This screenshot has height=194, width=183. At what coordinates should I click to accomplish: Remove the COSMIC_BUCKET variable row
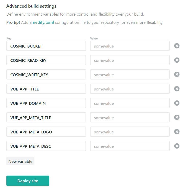[177, 46]
